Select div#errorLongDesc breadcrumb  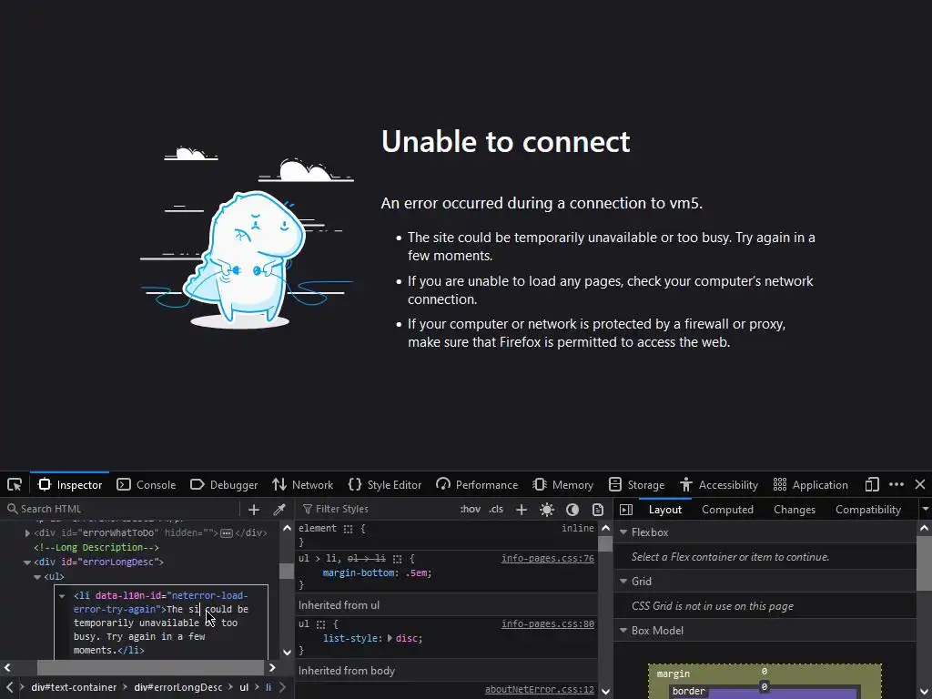point(178,687)
